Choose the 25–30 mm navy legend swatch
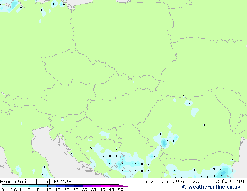 coord(78,186)
